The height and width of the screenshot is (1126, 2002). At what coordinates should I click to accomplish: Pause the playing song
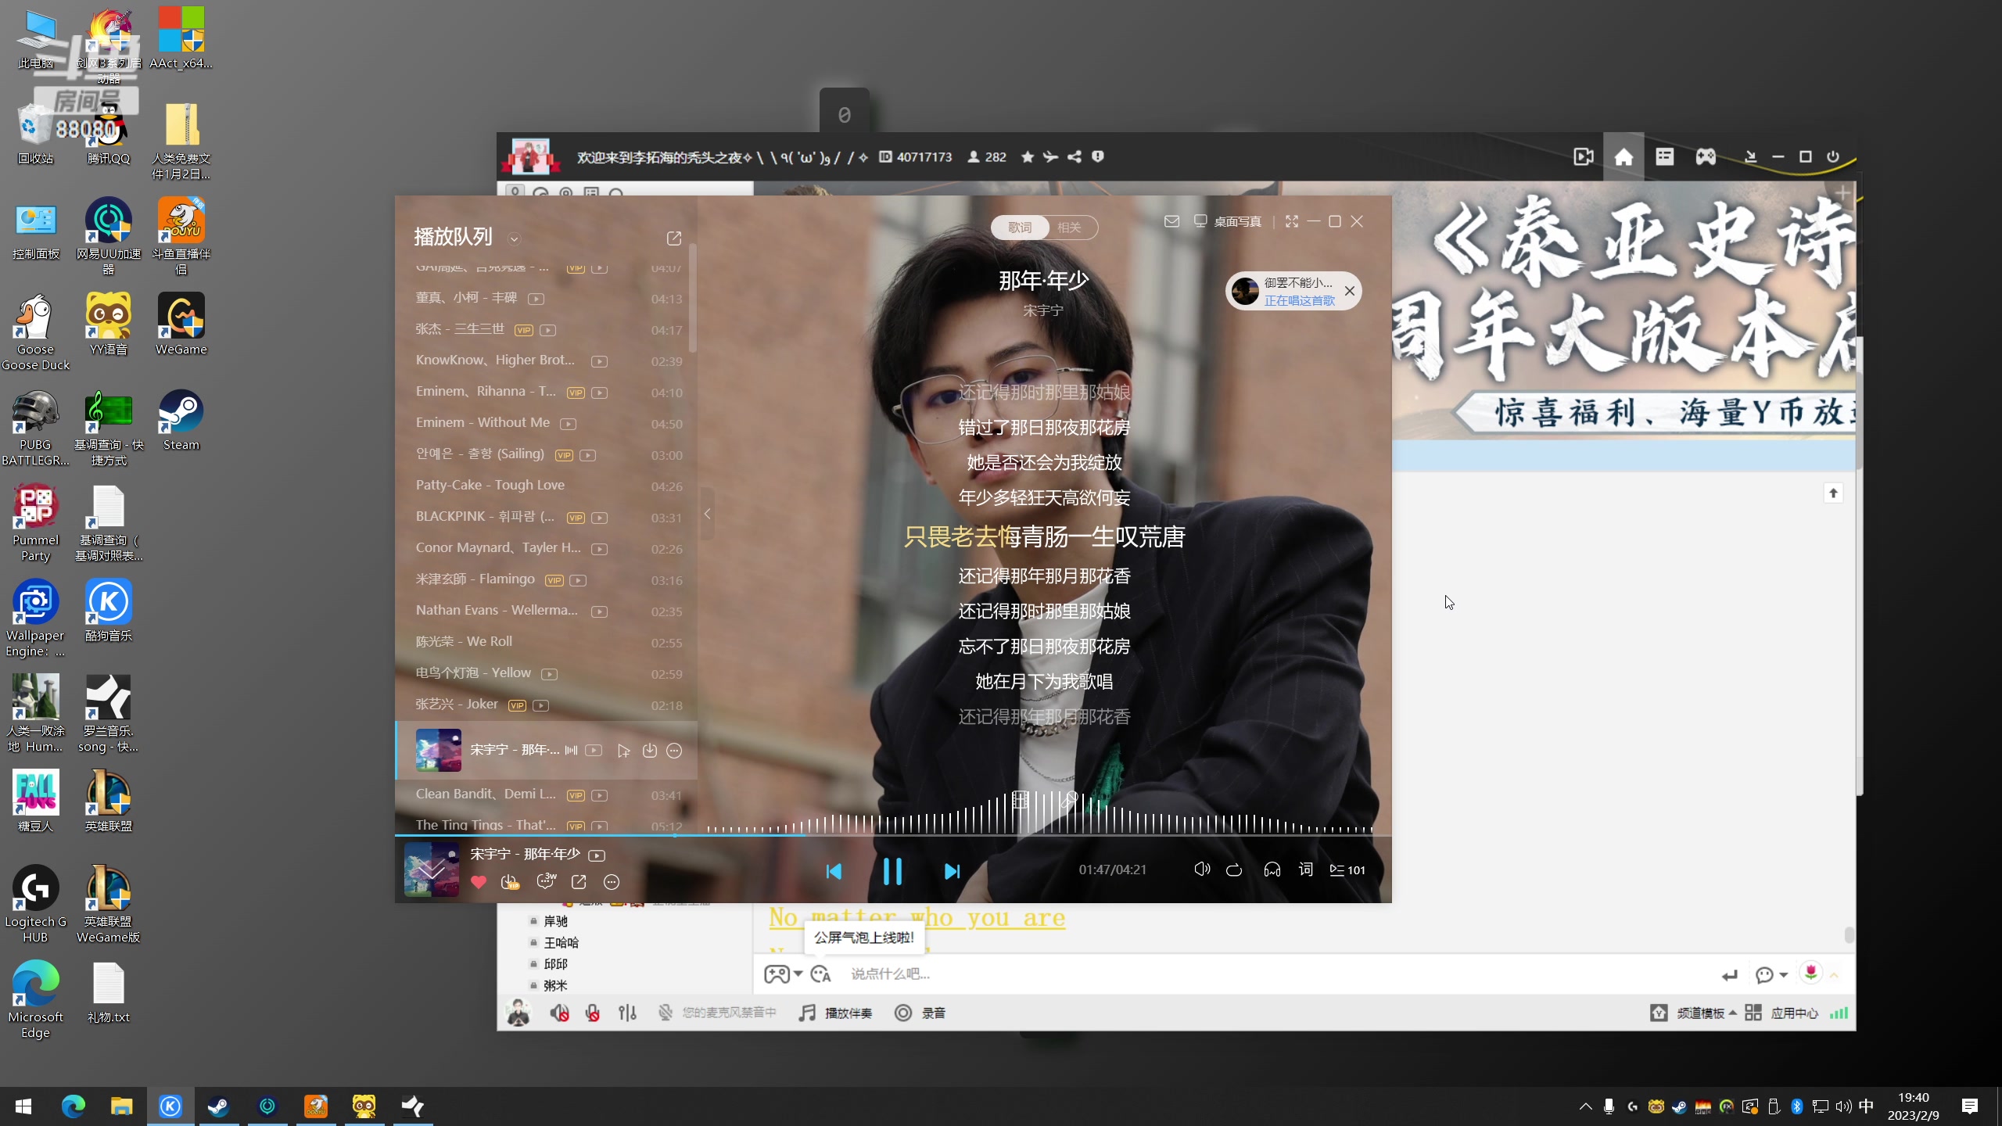[x=892, y=870]
